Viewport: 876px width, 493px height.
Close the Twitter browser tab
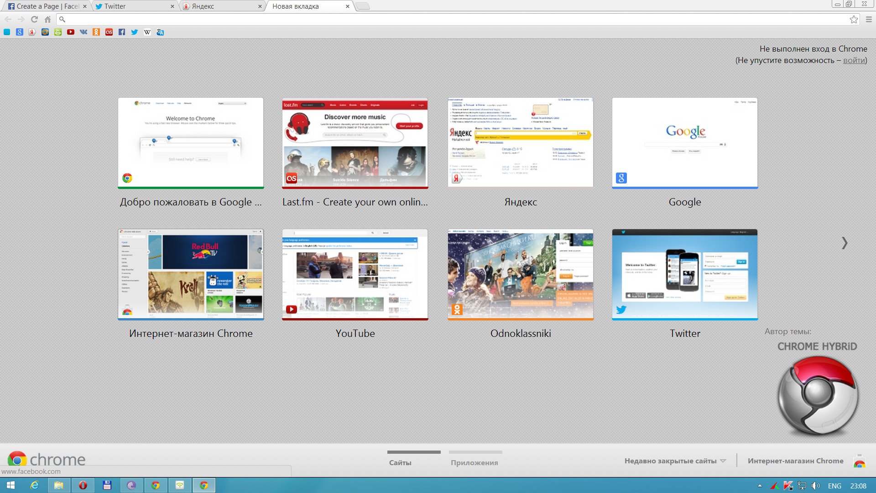point(172,6)
